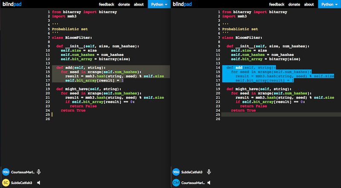Image resolution: width=341 pixels, height=188 pixels.
Task: Open feedback link in right window
Action: click(277, 4)
